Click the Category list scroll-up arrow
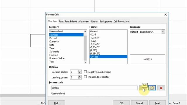The image size is (187, 105). 85,32
